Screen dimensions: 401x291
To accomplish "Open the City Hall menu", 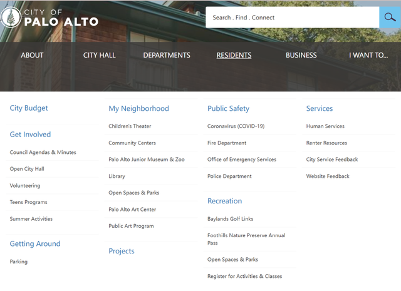I will 99,55.
